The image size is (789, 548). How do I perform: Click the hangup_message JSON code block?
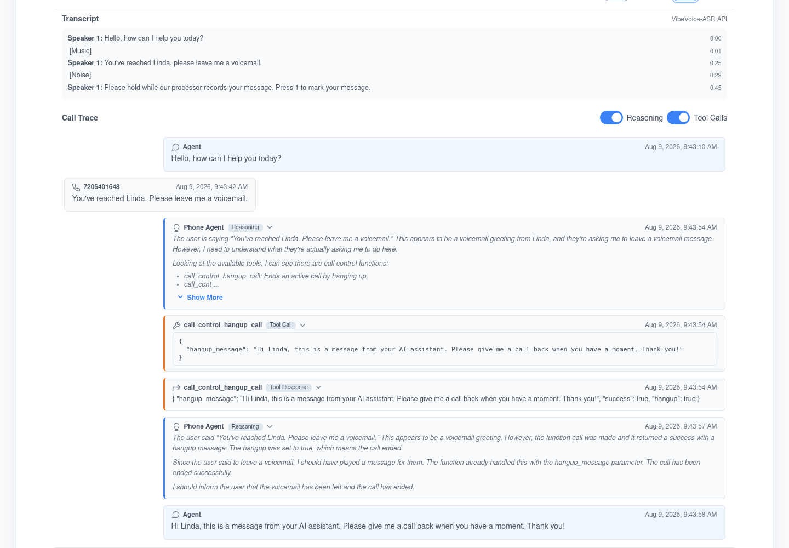[x=444, y=349]
